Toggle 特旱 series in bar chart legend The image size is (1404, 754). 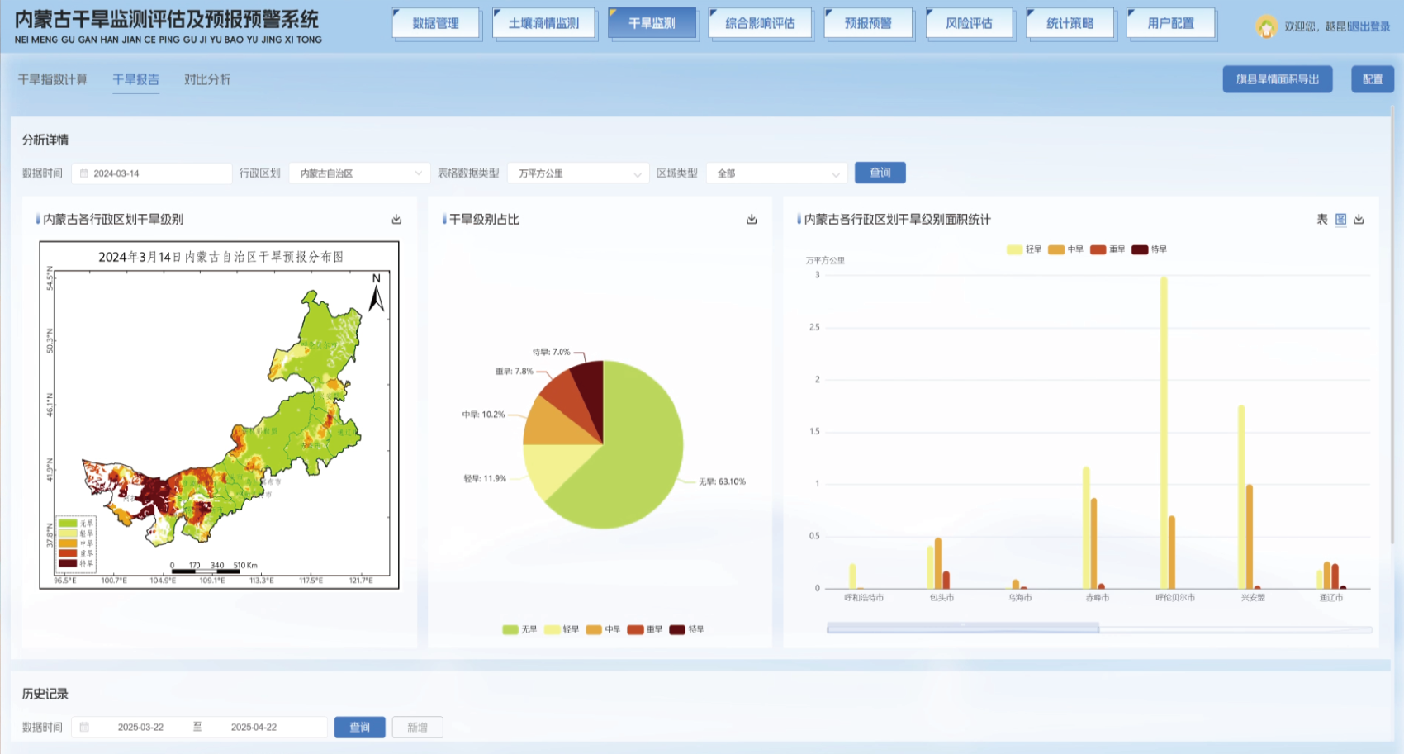(x=1149, y=249)
